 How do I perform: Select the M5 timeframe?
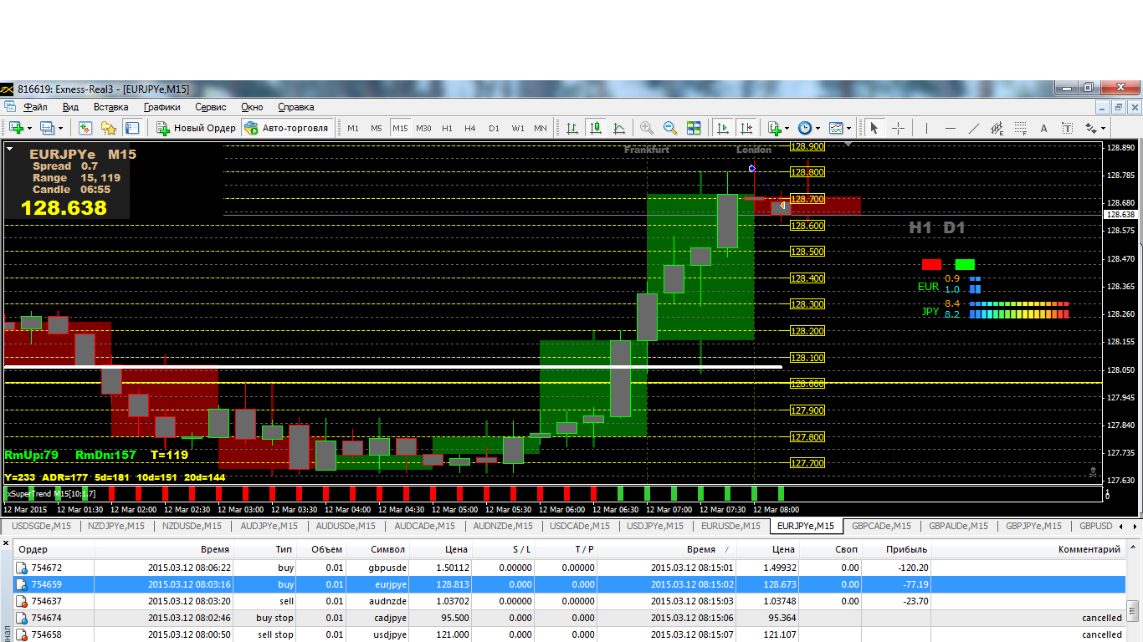[x=377, y=128]
